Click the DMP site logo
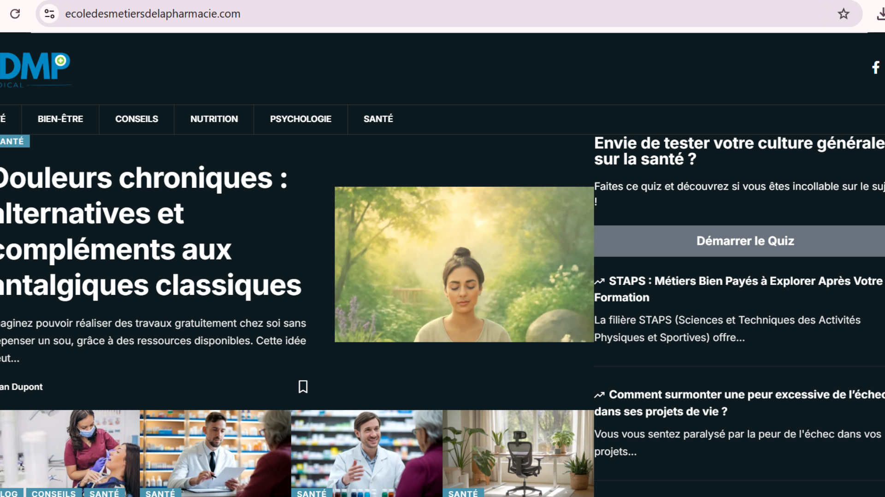885x497 pixels. (35, 70)
